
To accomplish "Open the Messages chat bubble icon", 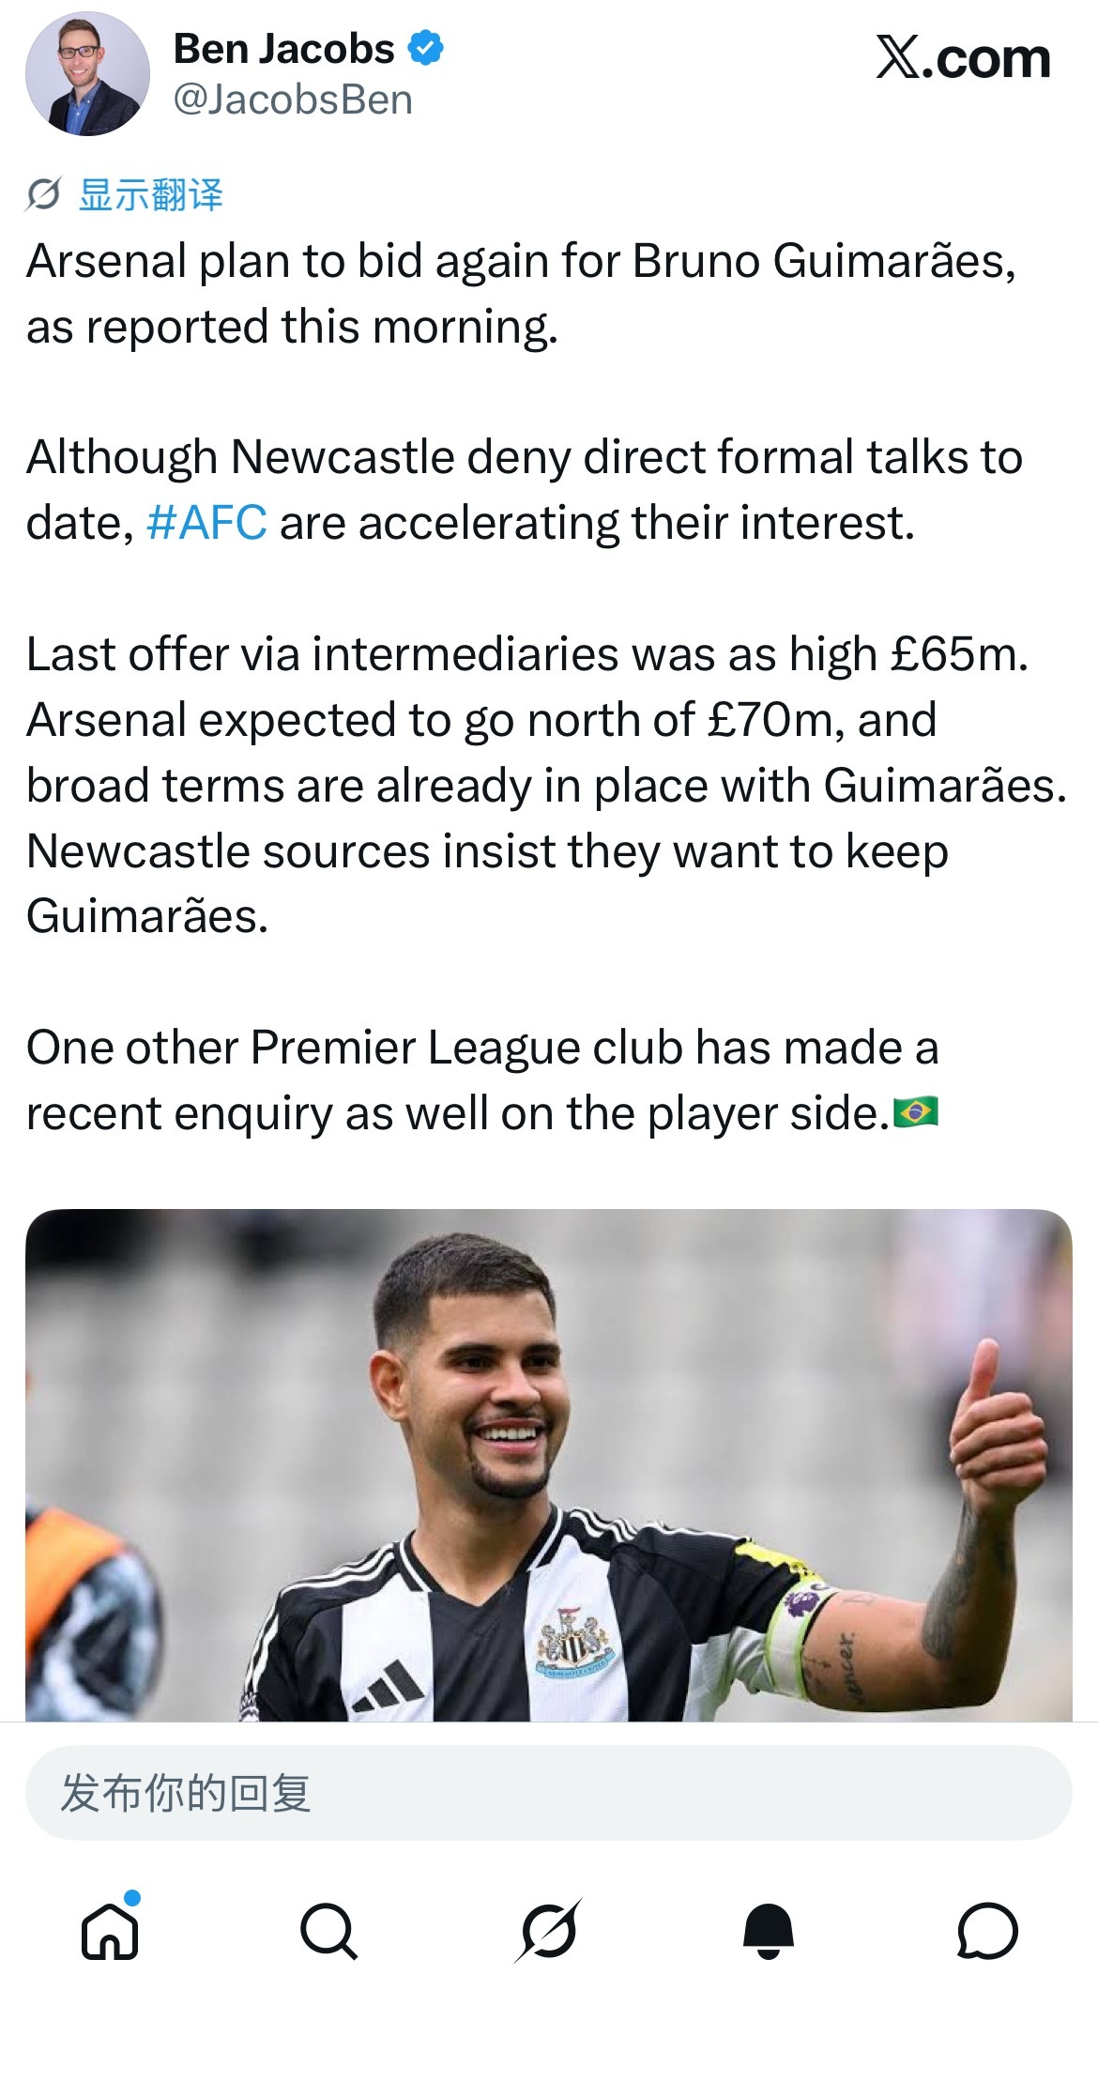I will coord(987,1931).
